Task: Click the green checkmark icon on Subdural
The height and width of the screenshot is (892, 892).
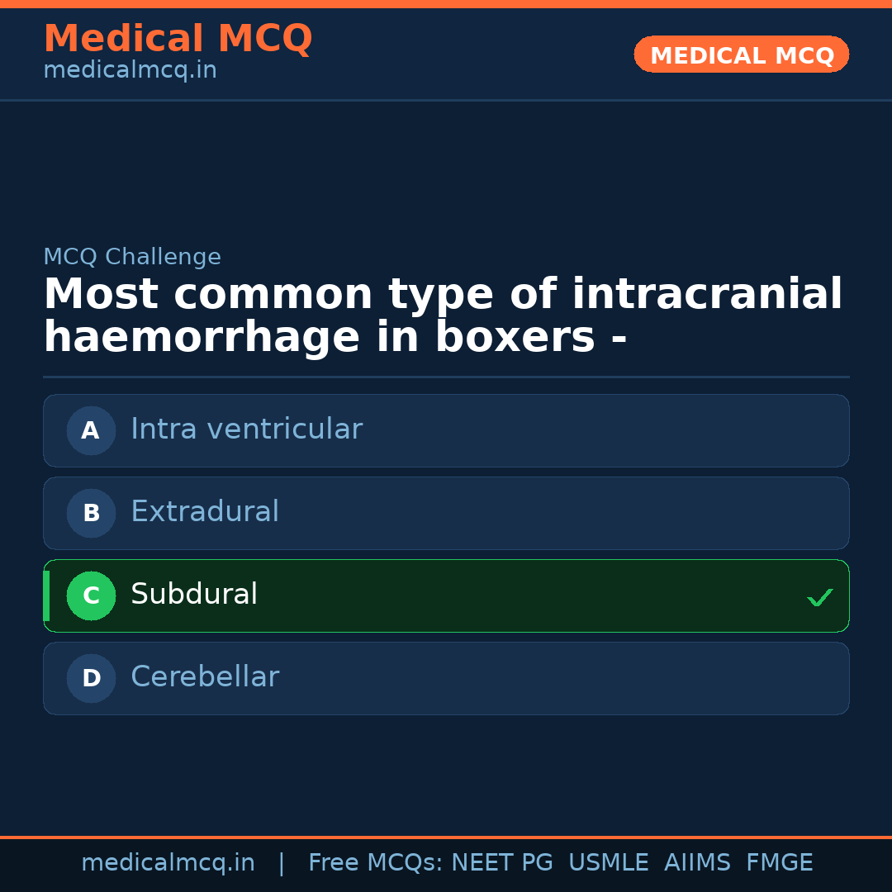Action: coord(819,597)
